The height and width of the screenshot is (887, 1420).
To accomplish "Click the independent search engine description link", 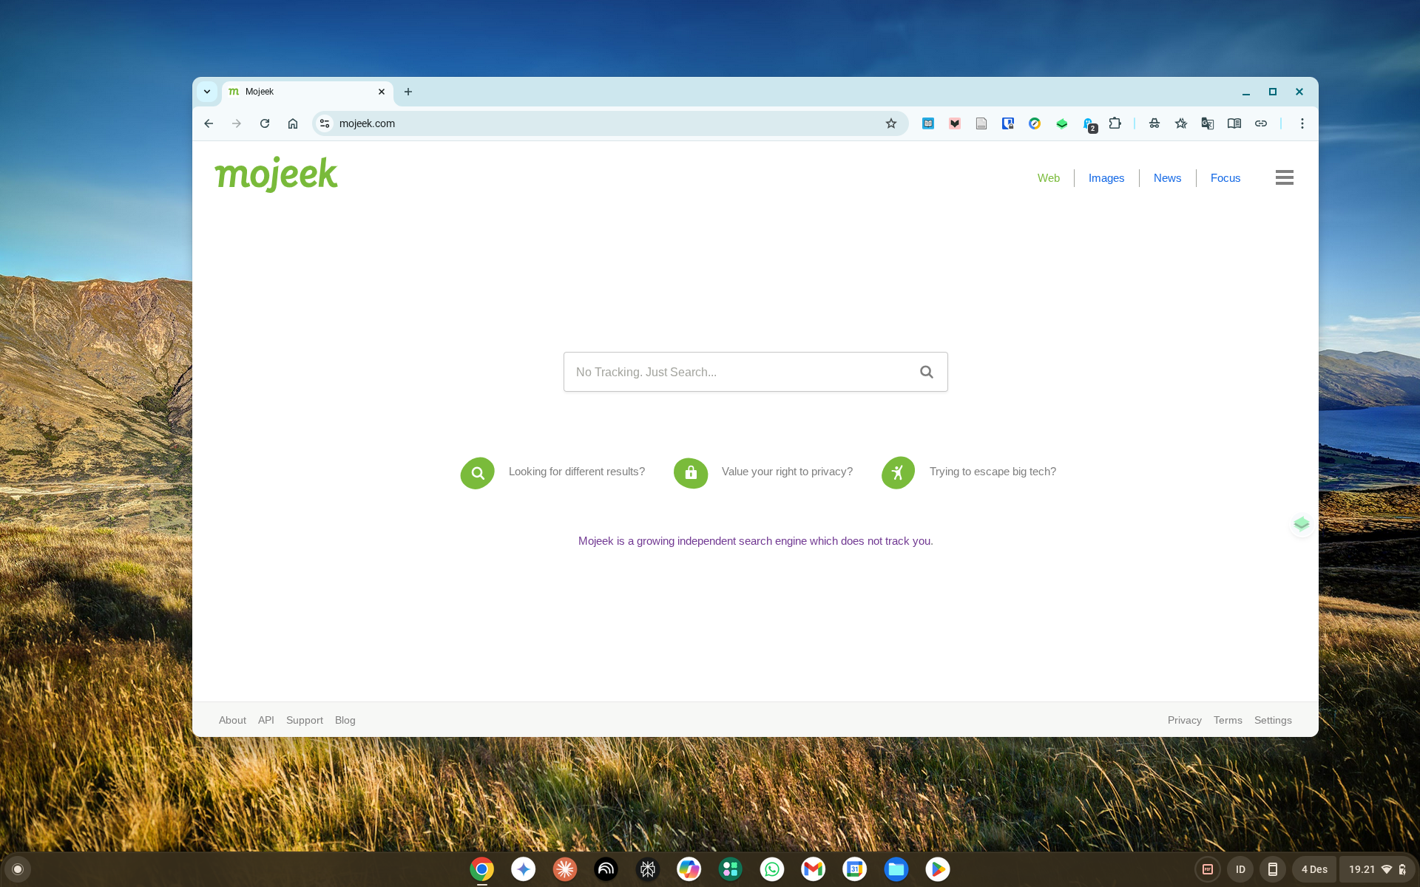I will click(x=755, y=541).
